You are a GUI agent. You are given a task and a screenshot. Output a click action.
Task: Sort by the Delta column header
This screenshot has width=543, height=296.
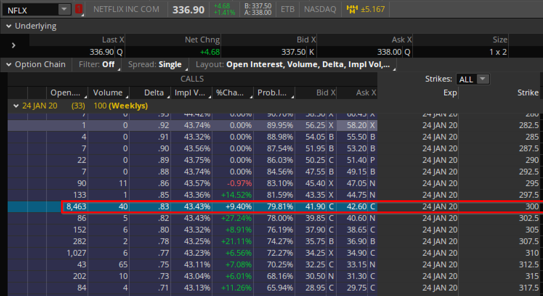tap(150, 93)
